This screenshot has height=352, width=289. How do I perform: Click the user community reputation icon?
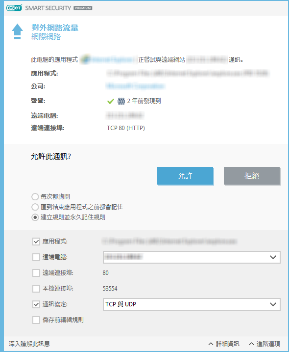click(121, 101)
